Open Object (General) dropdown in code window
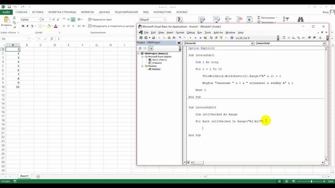Viewport: 335px width, 188px height. point(252,43)
